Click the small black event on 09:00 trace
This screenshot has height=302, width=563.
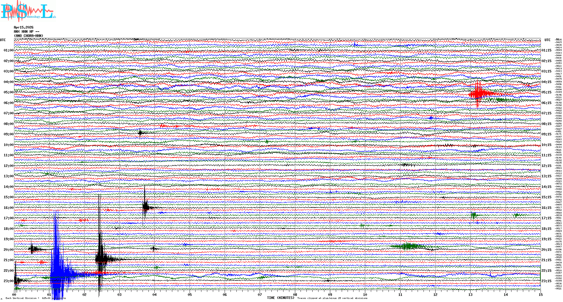click(141, 133)
